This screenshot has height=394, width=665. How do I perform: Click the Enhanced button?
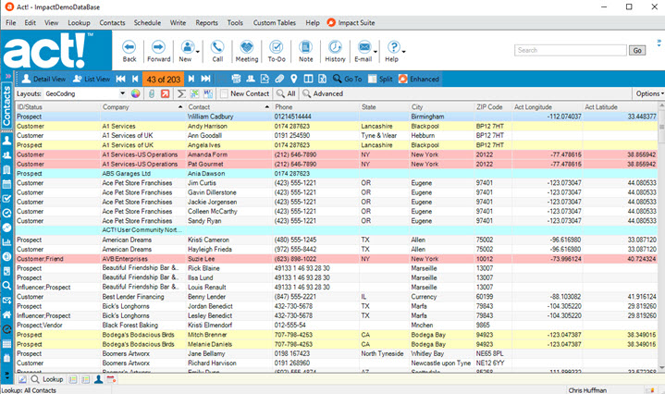coord(419,79)
